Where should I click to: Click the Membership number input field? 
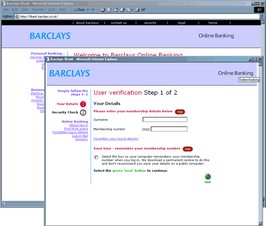[x=169, y=129]
